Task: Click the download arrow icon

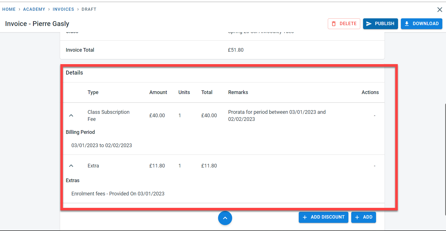Action: (x=407, y=24)
